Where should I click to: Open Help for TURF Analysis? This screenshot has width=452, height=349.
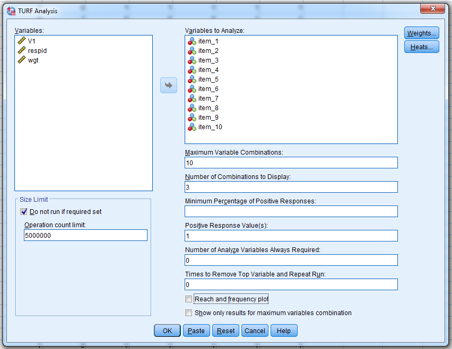point(284,330)
